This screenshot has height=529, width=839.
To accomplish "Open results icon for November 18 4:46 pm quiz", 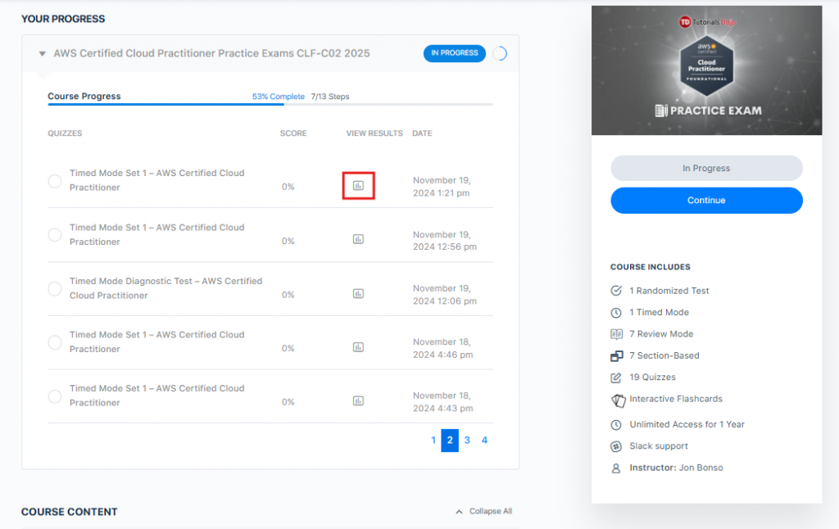I will pyautogui.click(x=358, y=347).
